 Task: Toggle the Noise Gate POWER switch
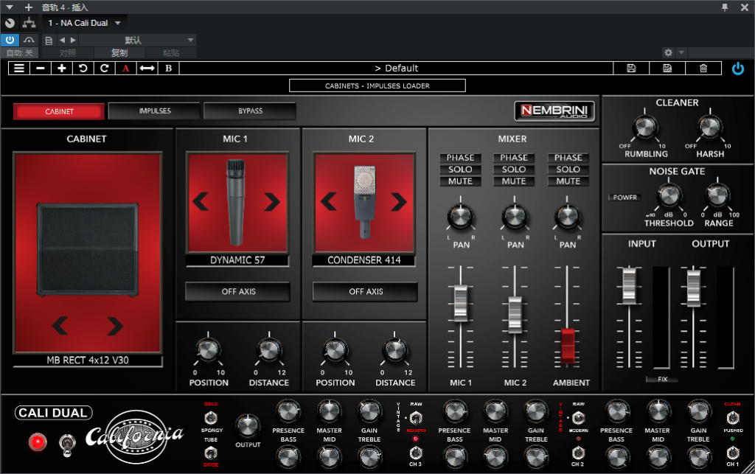[625, 198]
